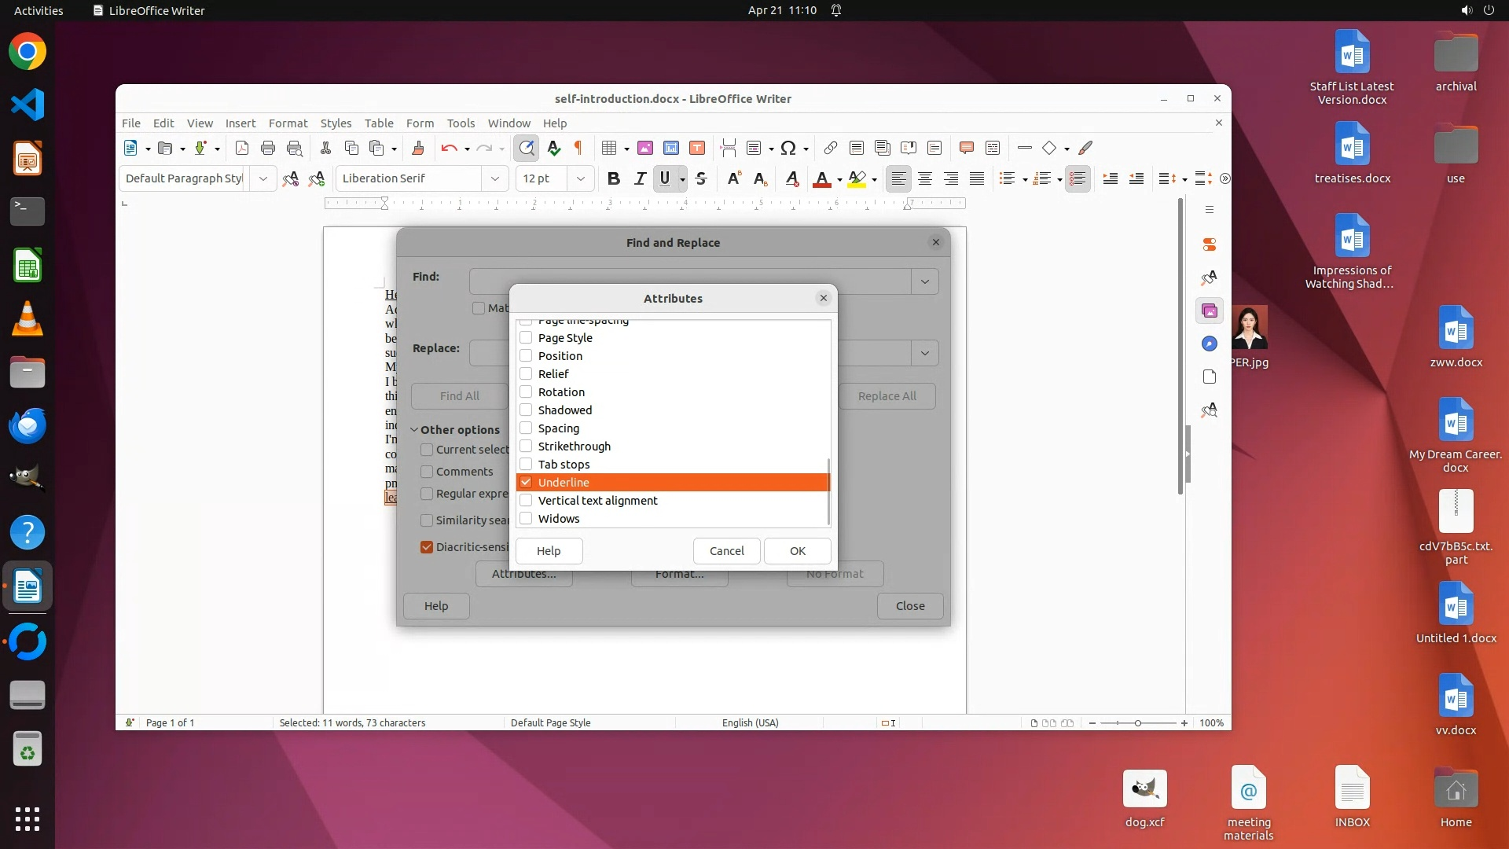Click the Print icon in toolbar
Screen dimensions: 1509x849
click(268, 148)
